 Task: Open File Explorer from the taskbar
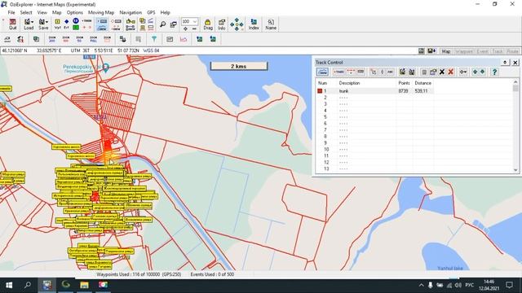[x=84, y=285]
